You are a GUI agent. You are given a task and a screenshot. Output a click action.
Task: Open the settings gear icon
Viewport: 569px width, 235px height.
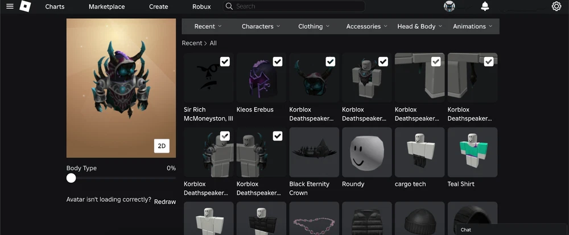tap(556, 6)
